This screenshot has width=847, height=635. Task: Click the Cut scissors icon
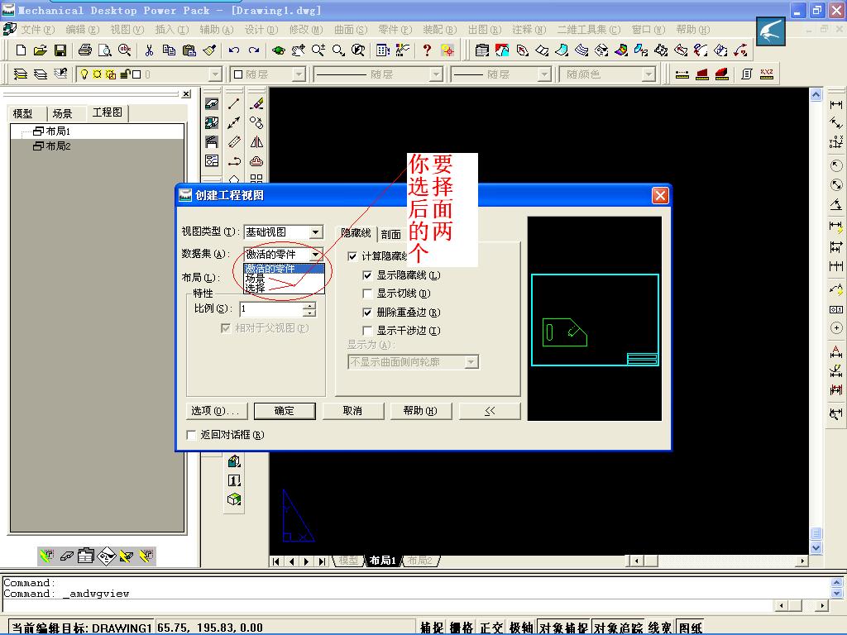[149, 50]
